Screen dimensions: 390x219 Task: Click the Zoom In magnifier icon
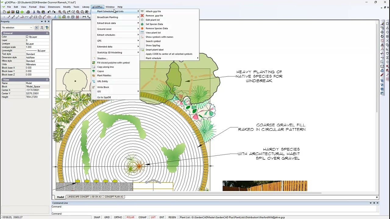(60, 12)
